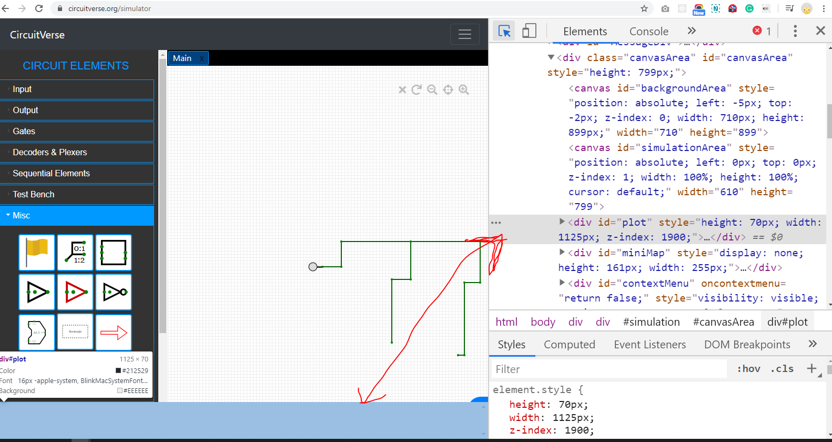Screen dimensions: 832x442
Task: Select the Splitter element icon
Action: point(75,253)
